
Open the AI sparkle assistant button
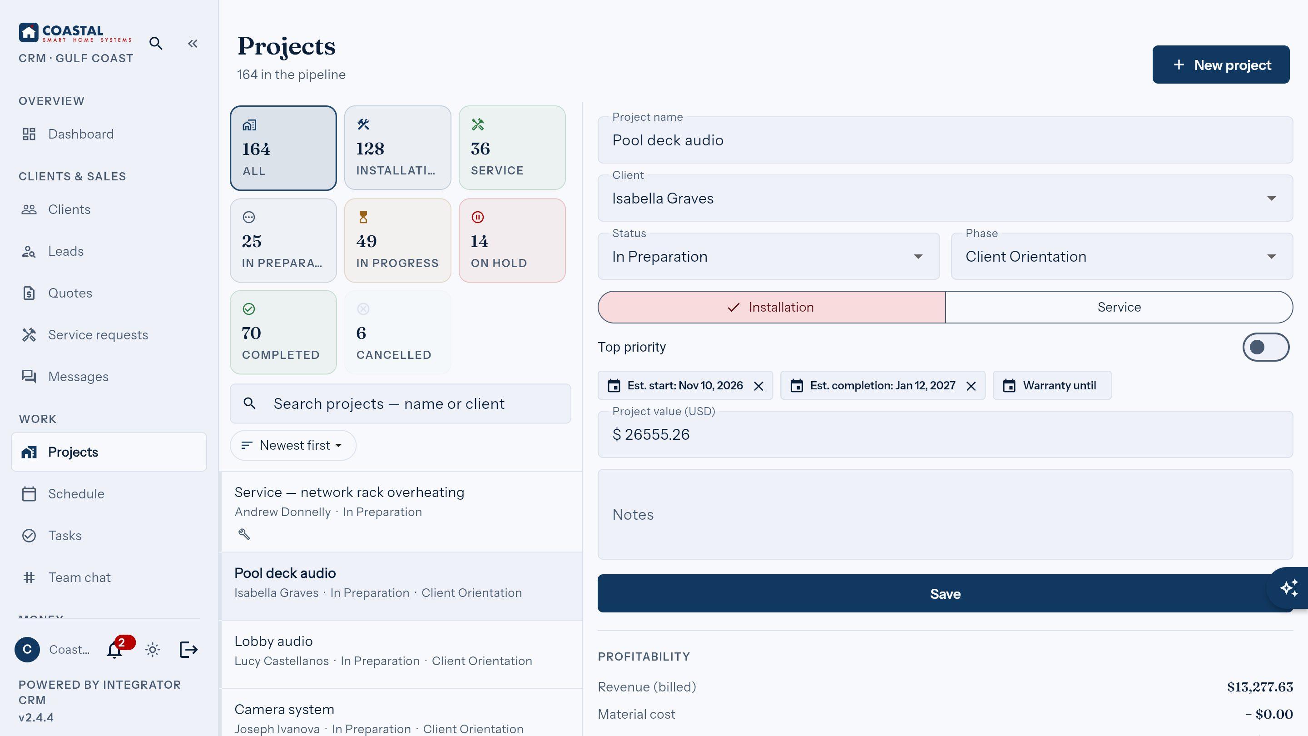1289,588
